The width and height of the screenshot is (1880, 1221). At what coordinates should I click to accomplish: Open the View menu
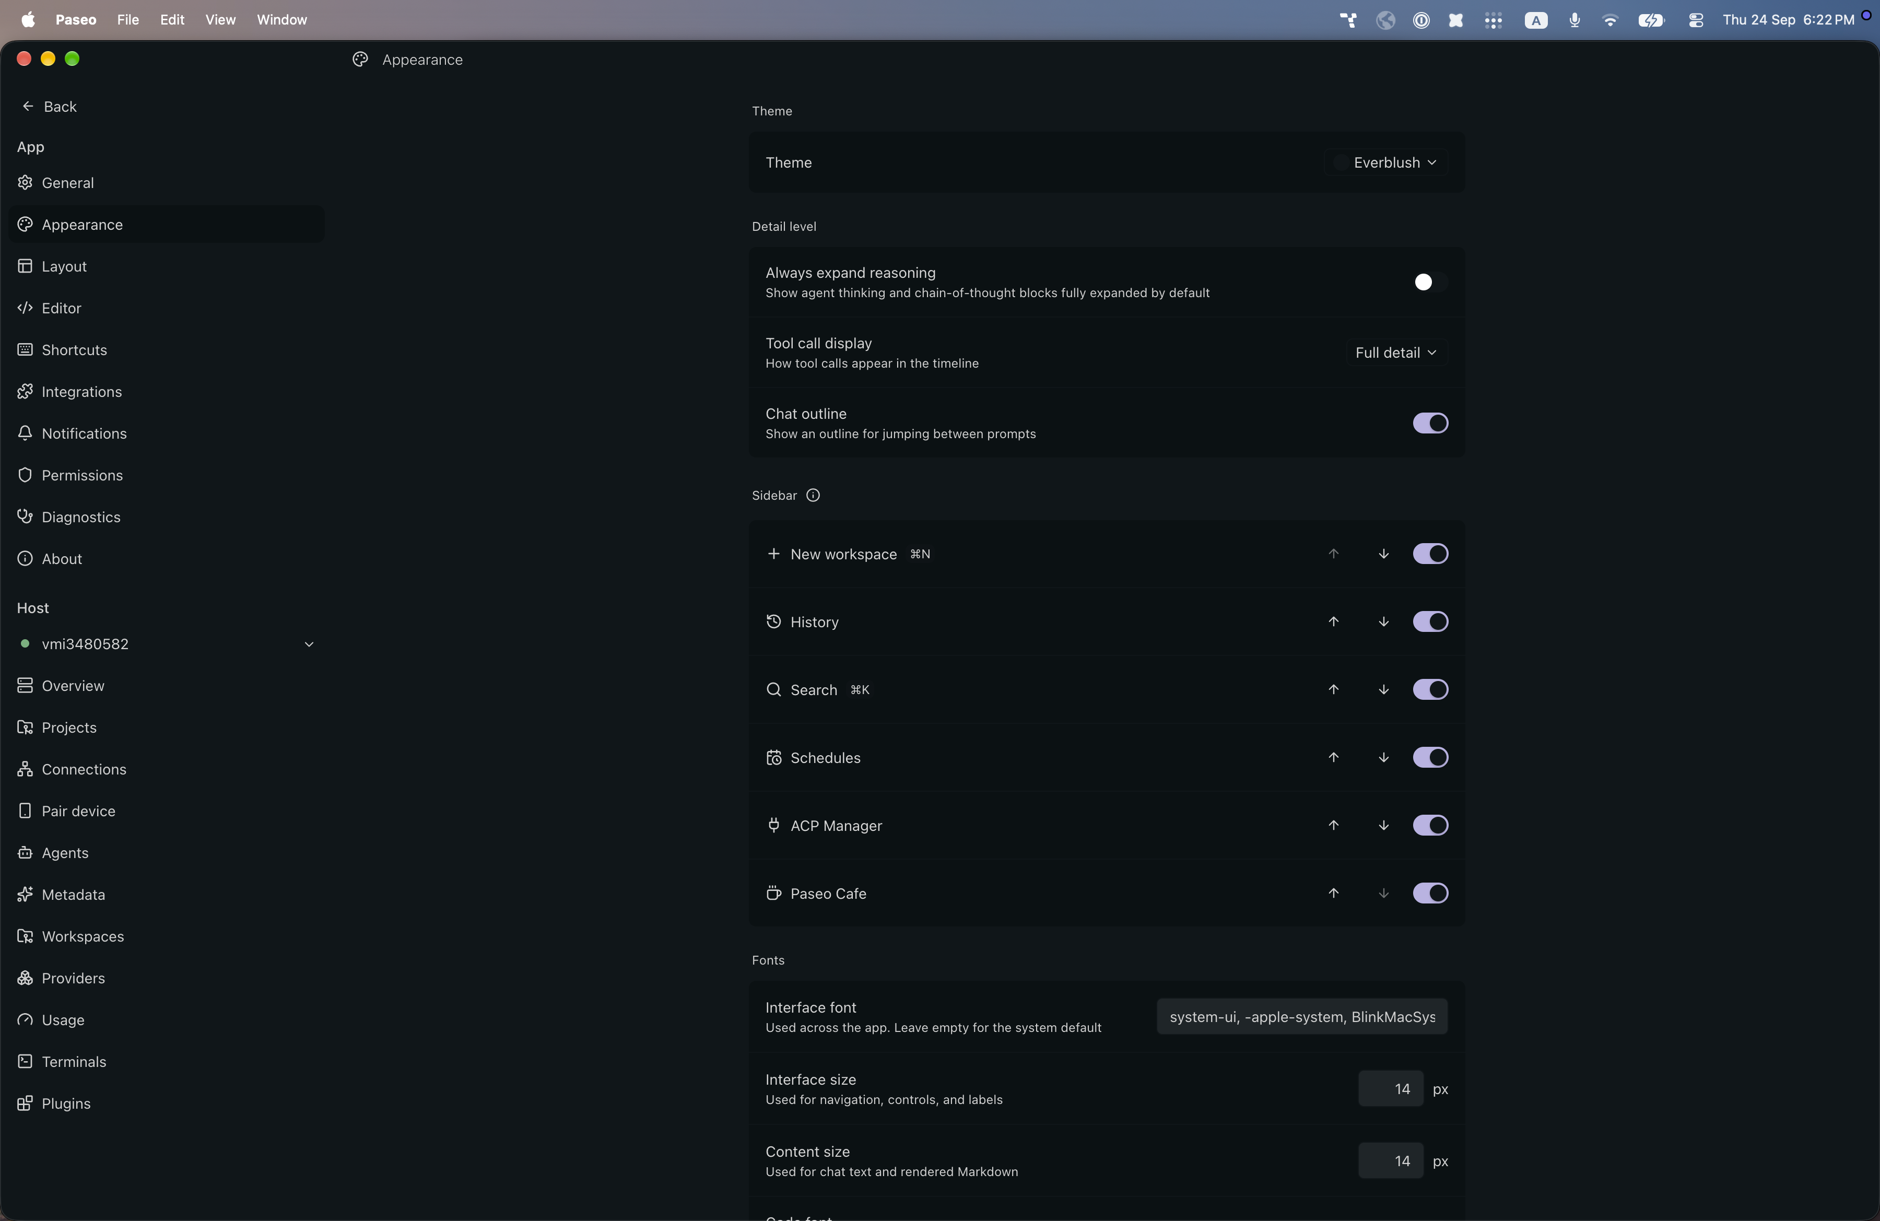pos(220,20)
